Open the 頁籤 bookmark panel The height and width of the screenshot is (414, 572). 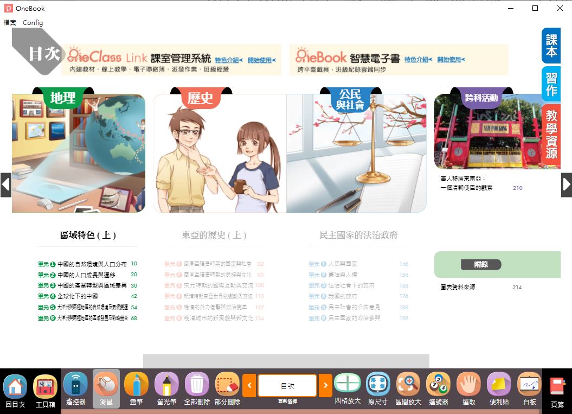[x=557, y=392]
